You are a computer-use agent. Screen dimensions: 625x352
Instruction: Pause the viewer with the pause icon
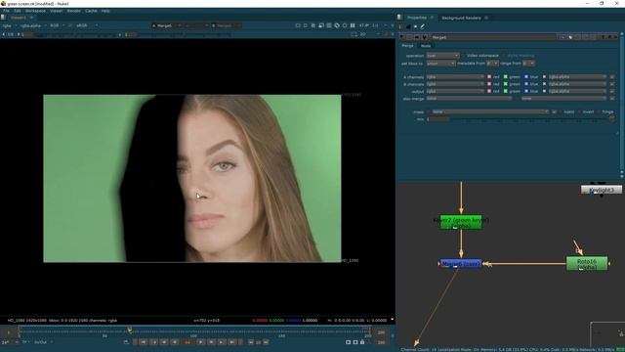tap(353, 25)
